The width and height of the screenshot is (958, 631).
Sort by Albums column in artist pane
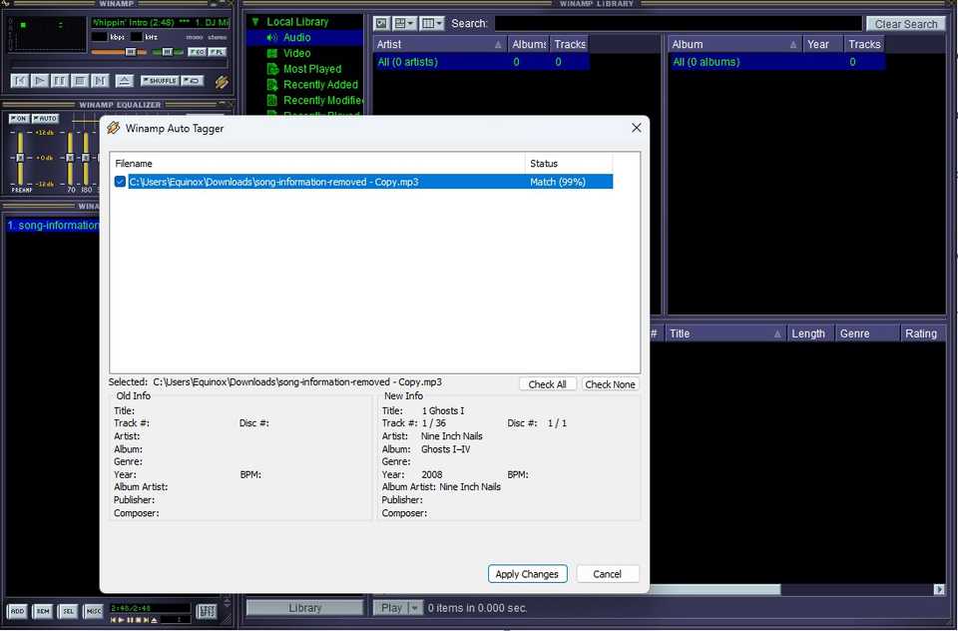(x=529, y=44)
